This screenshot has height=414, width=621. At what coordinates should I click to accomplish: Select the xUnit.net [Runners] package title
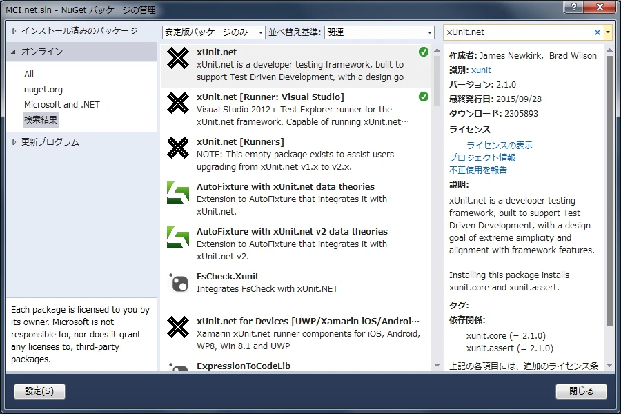pos(240,142)
